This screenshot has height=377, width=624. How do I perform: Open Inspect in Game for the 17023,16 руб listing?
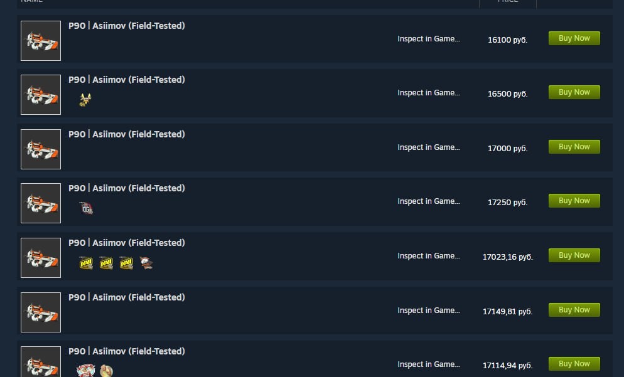[x=429, y=256]
